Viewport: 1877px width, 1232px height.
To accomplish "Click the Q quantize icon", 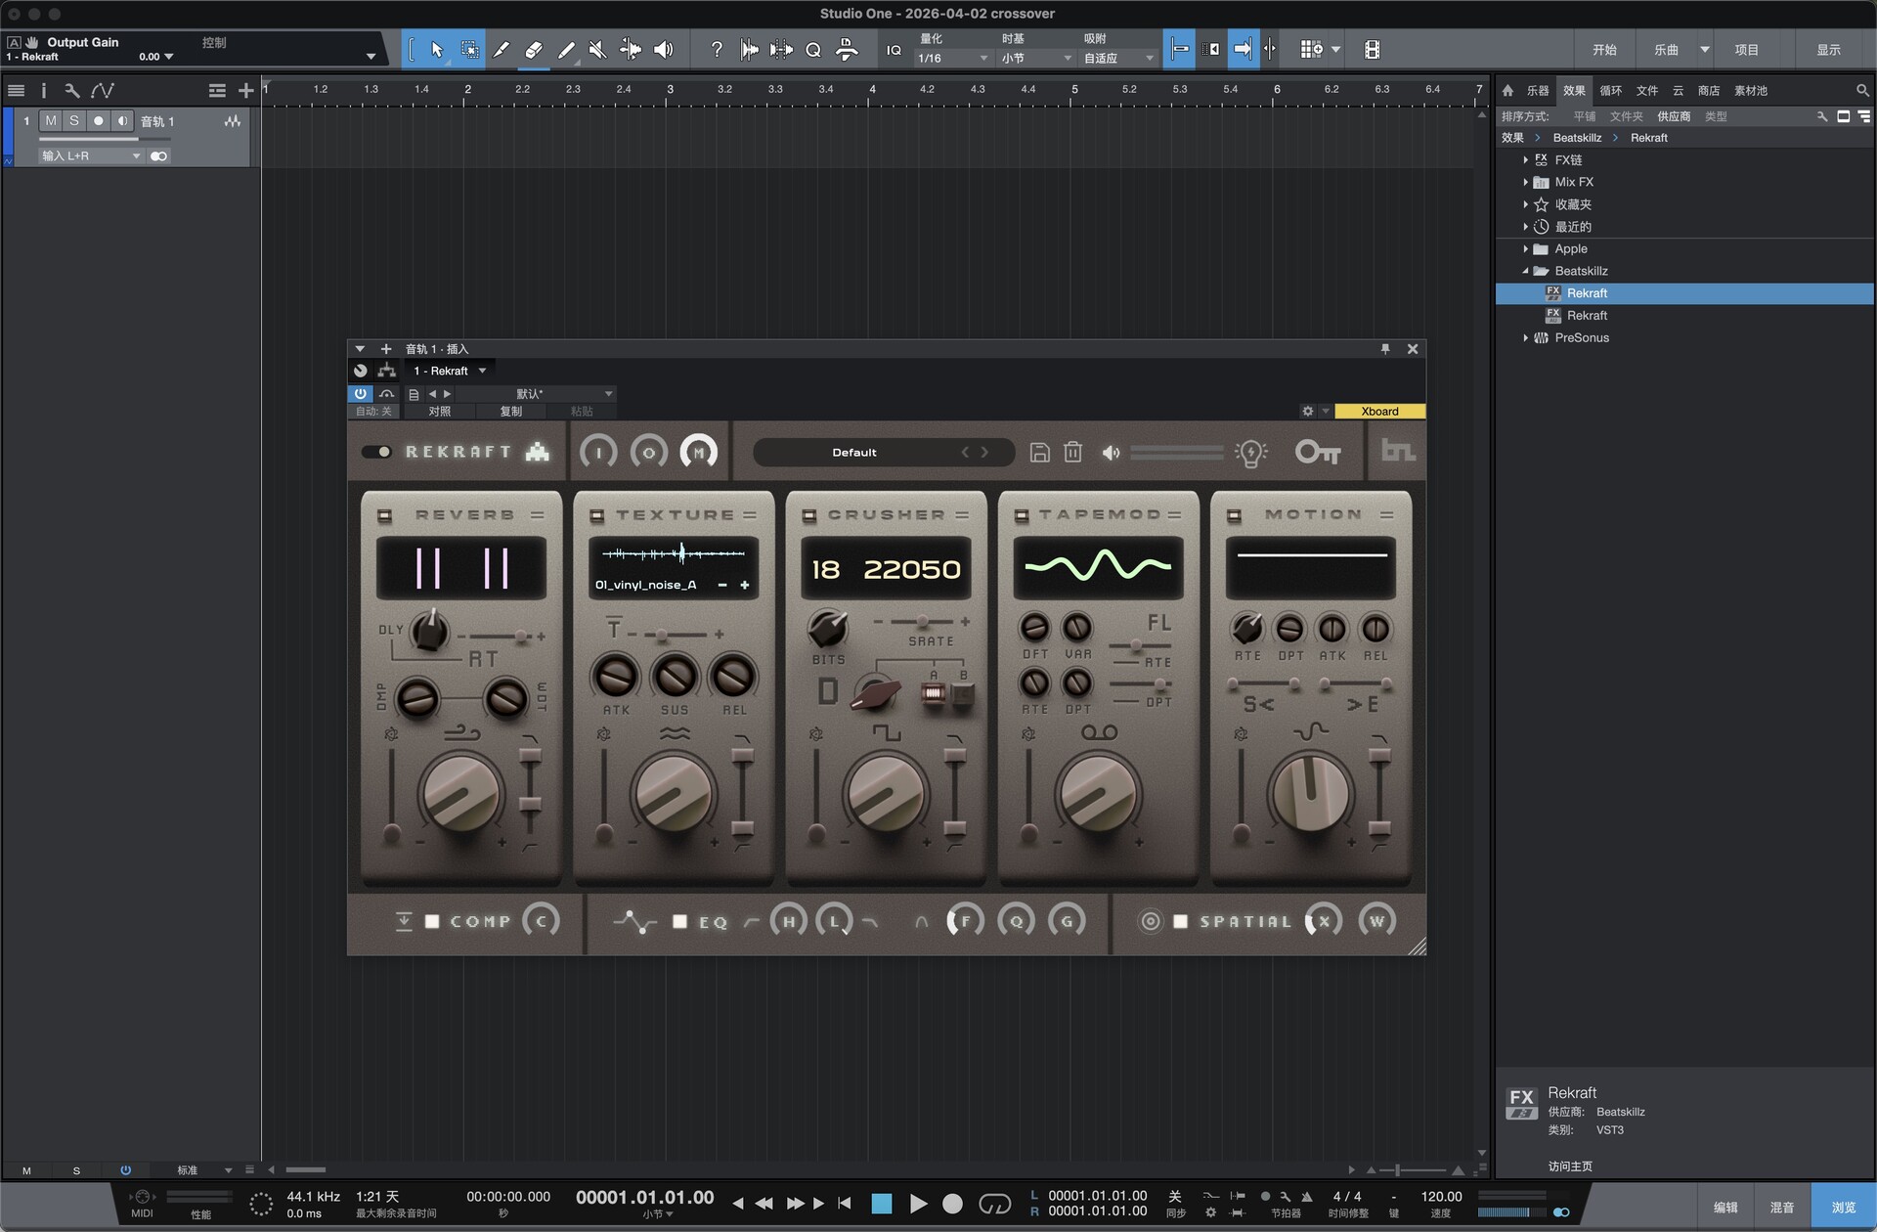I will 812,50.
